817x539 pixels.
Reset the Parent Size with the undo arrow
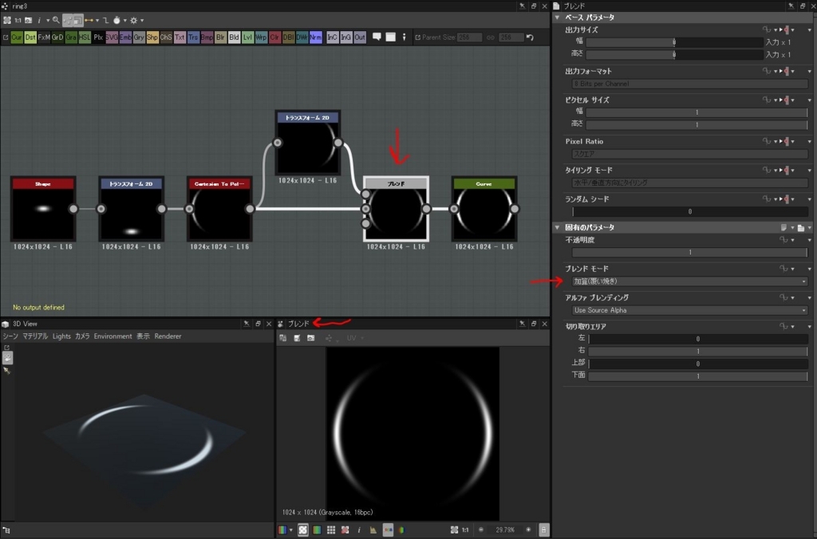point(530,37)
